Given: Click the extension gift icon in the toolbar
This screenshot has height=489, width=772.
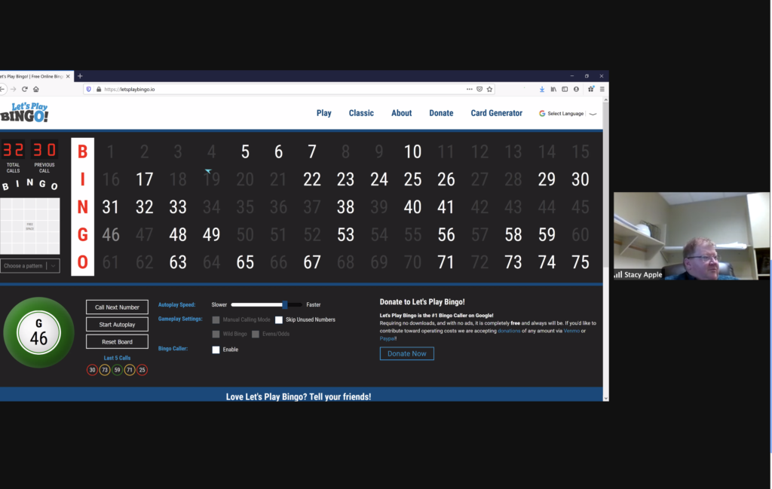Looking at the screenshot, I should tap(591, 89).
